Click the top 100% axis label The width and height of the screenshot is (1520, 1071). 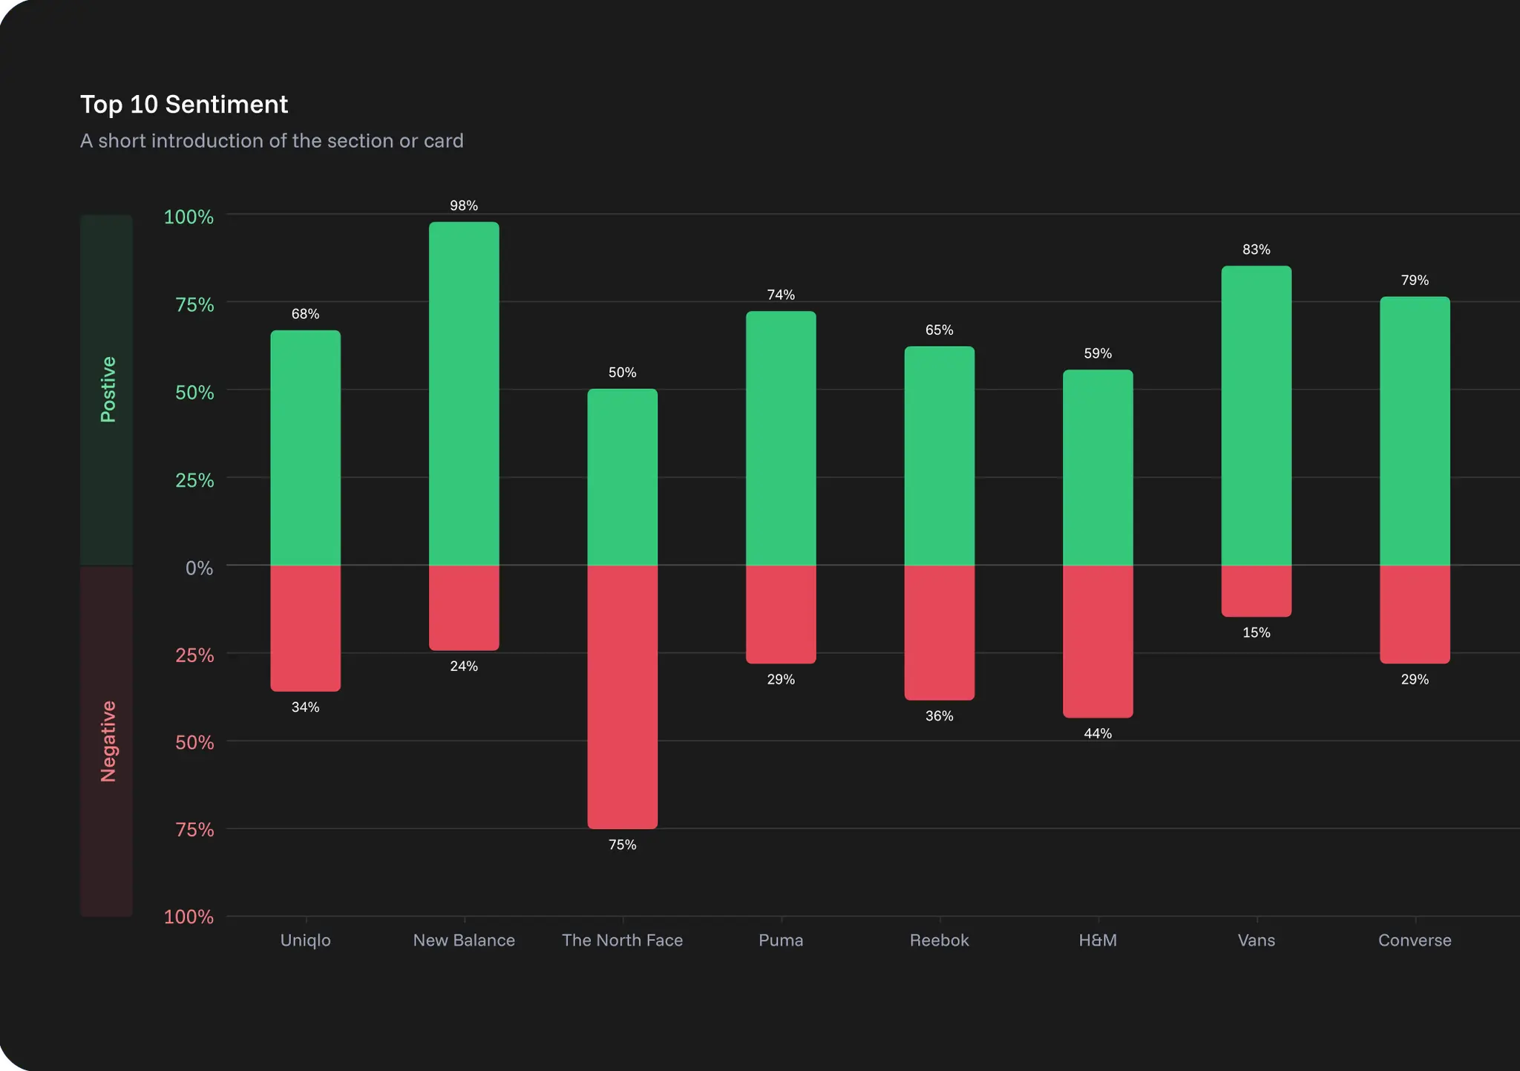pyautogui.click(x=189, y=217)
